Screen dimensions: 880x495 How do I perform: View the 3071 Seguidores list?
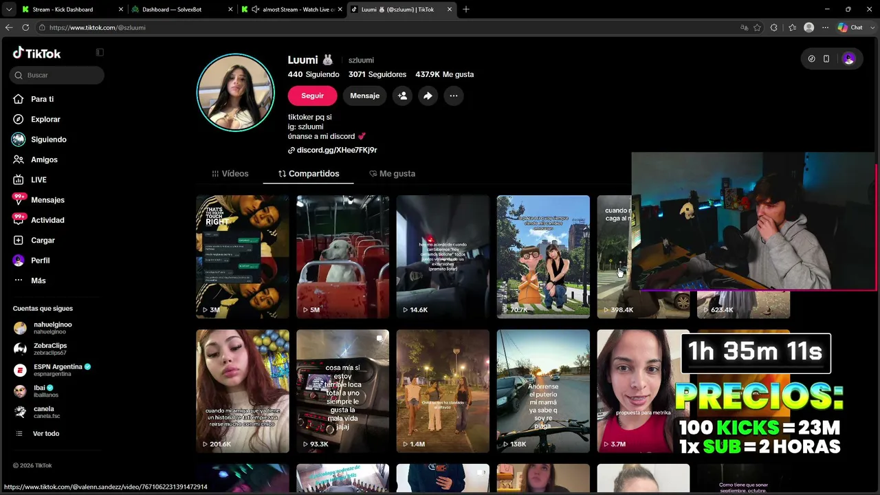click(x=377, y=74)
